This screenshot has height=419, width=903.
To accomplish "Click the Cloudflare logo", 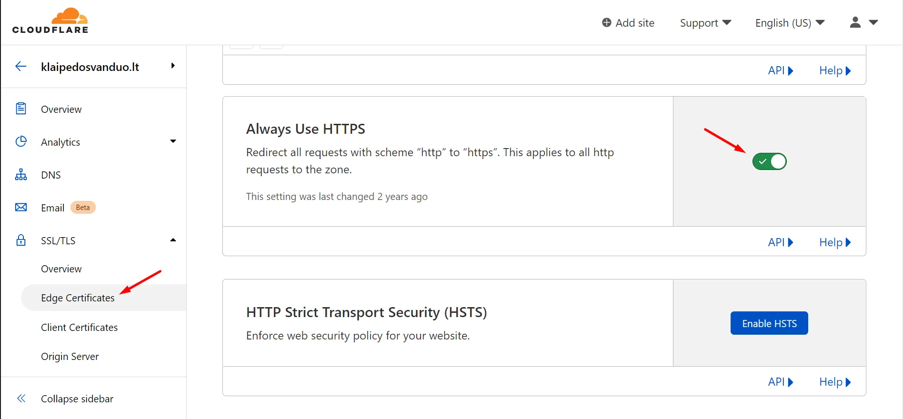I will [50, 20].
